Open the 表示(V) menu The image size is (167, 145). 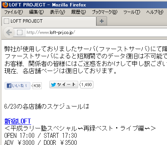57,12
